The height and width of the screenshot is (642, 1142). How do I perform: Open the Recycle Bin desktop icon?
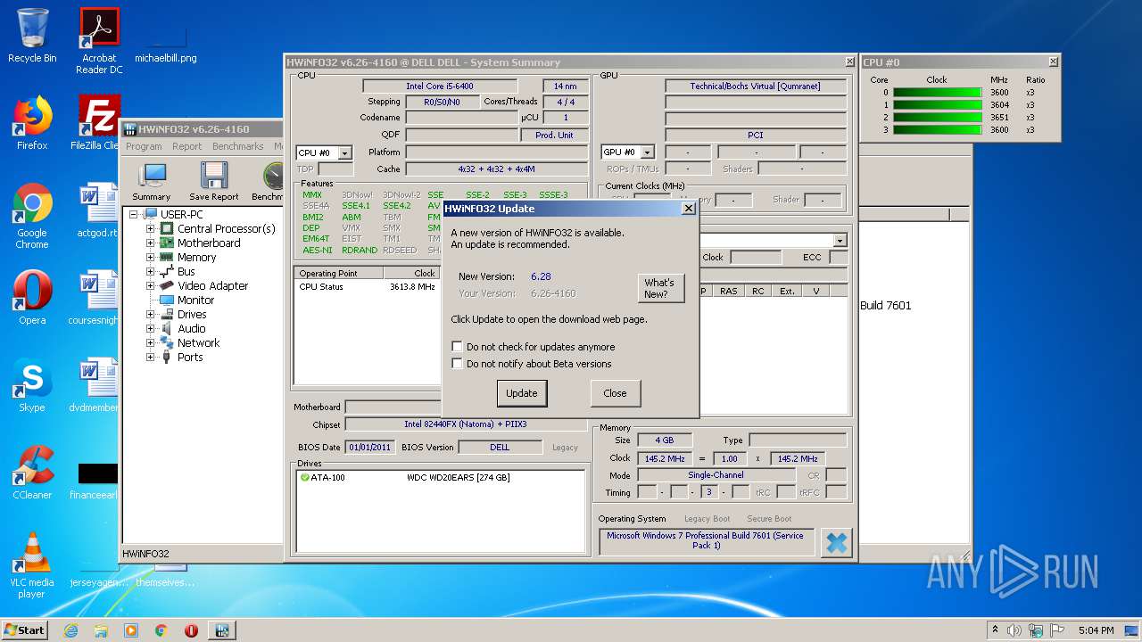pos(32,36)
